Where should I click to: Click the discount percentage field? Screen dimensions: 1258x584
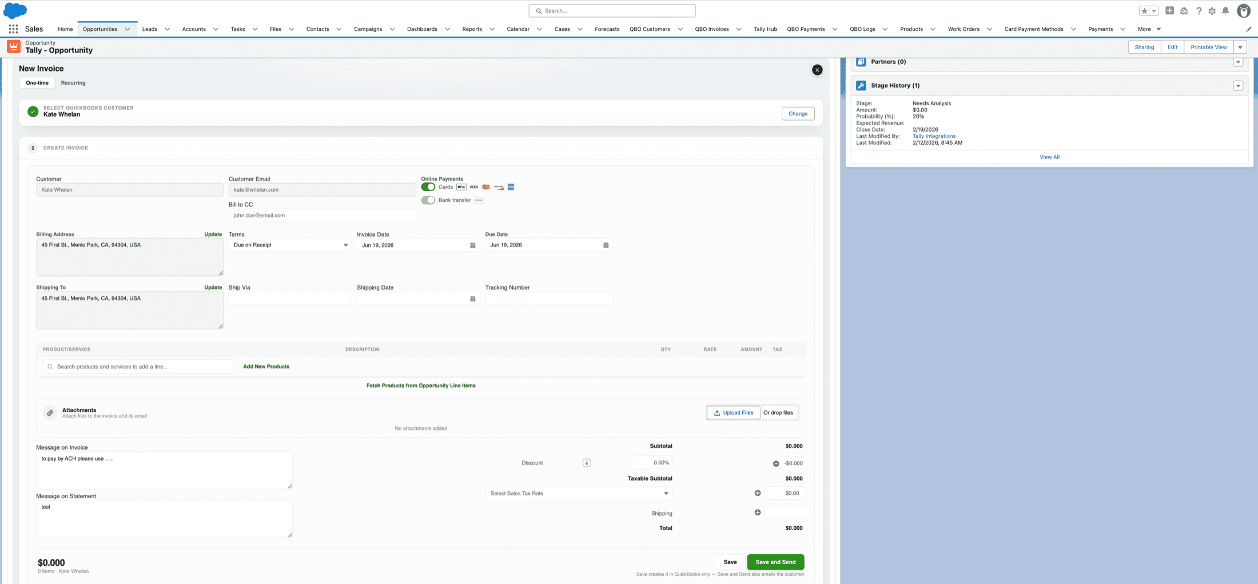pyautogui.click(x=651, y=463)
